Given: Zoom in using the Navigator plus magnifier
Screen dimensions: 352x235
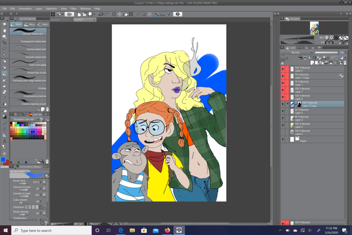Looking at the screenshot, I should [x=331, y=37].
